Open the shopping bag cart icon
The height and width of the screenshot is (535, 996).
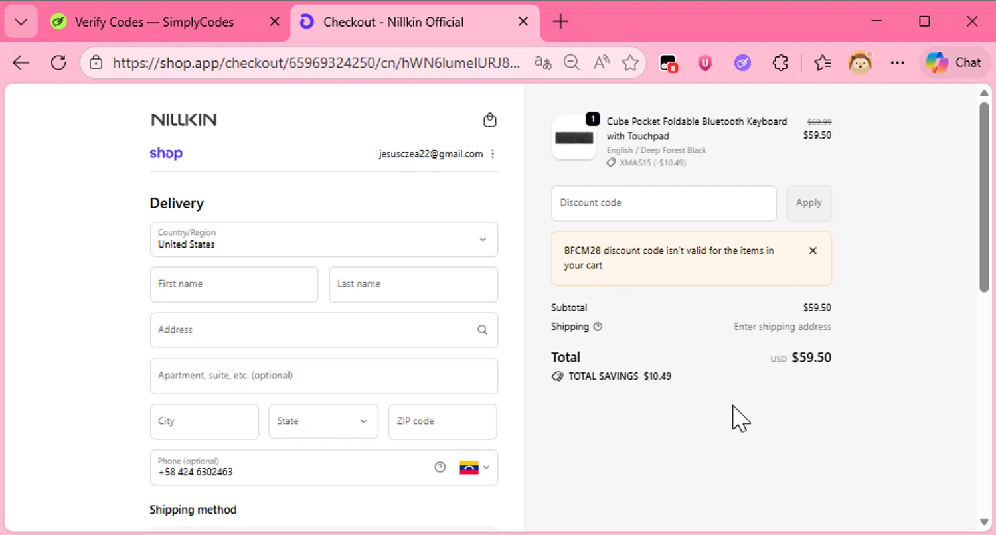(489, 120)
